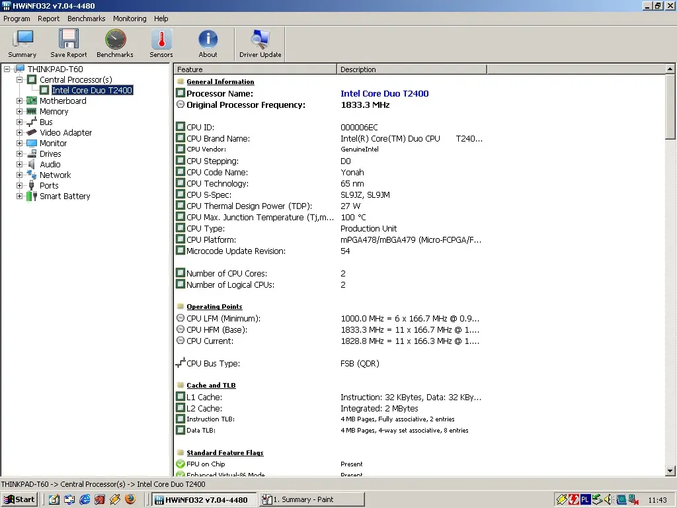Click the Bus icon in tree
Image resolution: width=677 pixels, height=508 pixels.
32,122
